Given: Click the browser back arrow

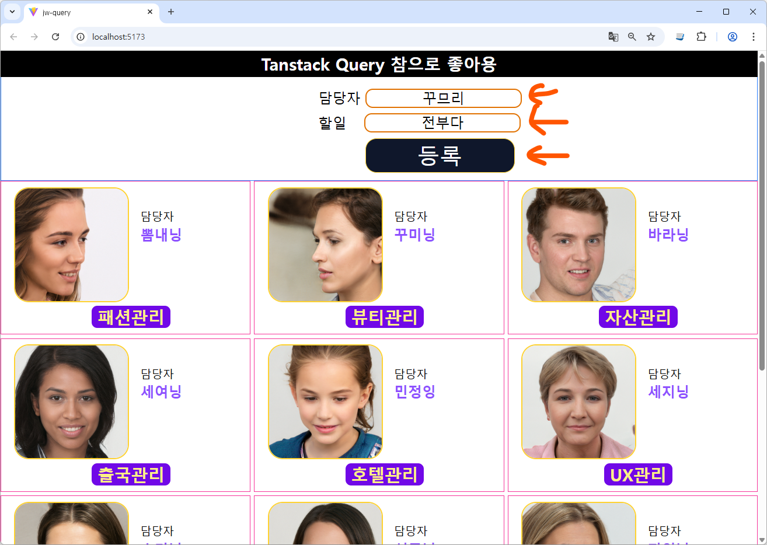Looking at the screenshot, I should tap(13, 37).
